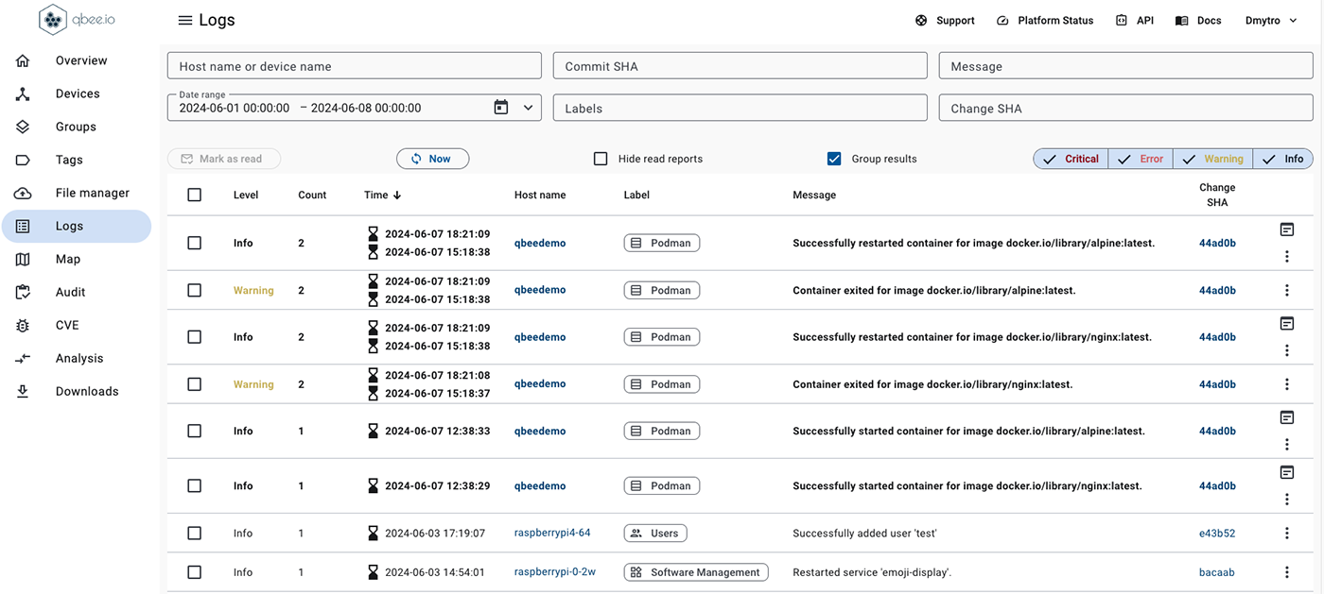
Task: Focus the Host name or device name field
Action: [x=355, y=66]
